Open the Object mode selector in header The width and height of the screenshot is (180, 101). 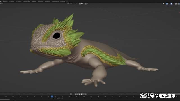(x=2, y=4)
